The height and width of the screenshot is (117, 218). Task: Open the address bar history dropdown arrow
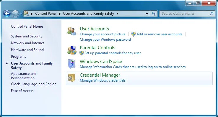[147, 14]
